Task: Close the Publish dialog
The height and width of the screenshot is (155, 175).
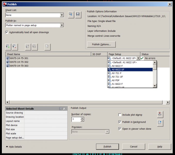Action: click(170, 4)
